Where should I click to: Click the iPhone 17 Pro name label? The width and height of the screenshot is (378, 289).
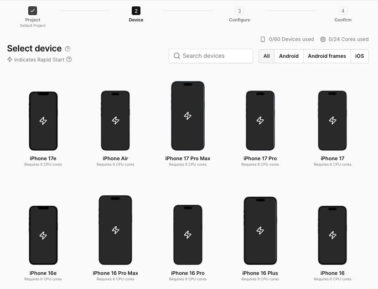pyautogui.click(x=260, y=158)
